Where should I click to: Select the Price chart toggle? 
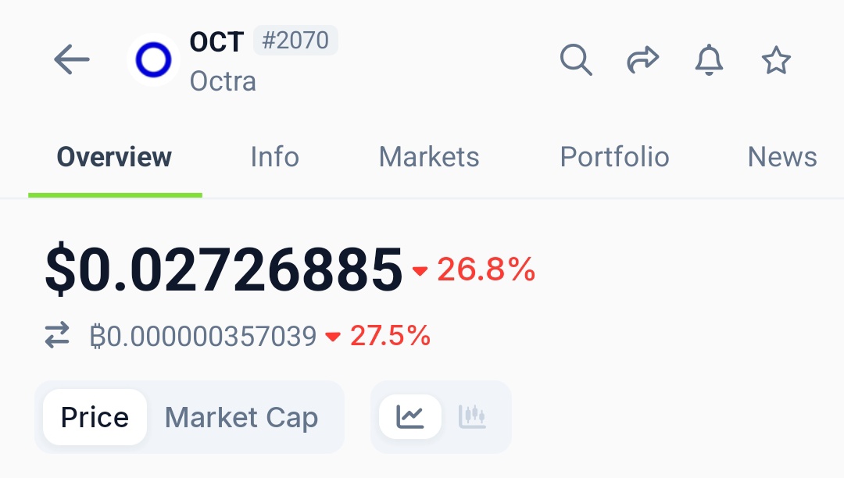95,417
